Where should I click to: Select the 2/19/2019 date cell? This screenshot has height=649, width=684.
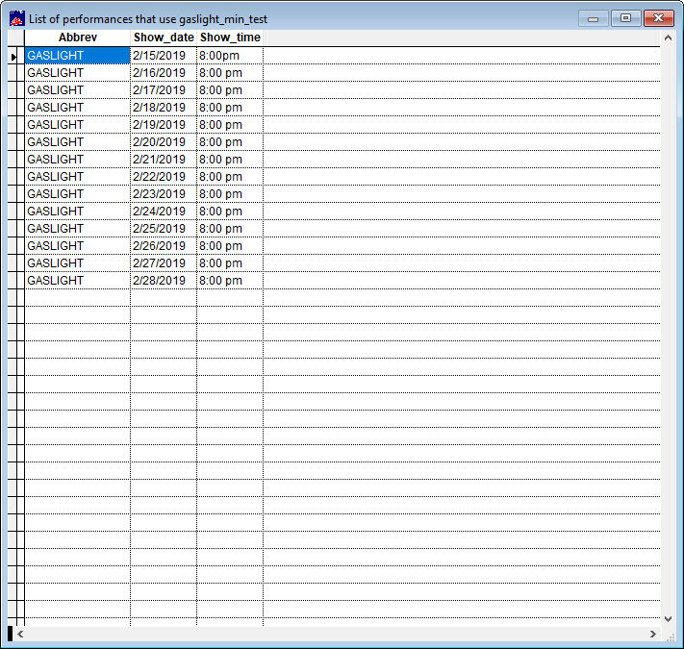(164, 125)
